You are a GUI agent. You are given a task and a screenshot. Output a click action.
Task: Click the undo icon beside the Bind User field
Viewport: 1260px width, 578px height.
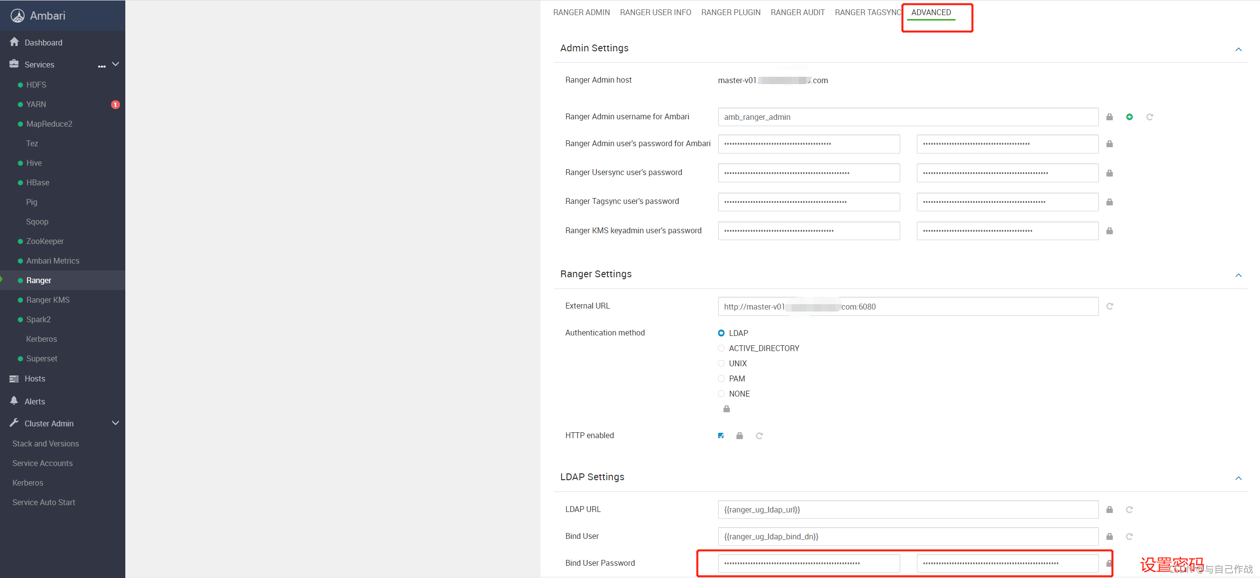pyautogui.click(x=1129, y=536)
